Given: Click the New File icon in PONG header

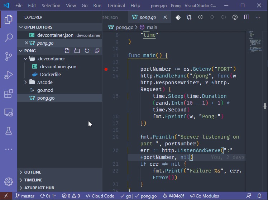Looking at the screenshot, I should point(67,51).
